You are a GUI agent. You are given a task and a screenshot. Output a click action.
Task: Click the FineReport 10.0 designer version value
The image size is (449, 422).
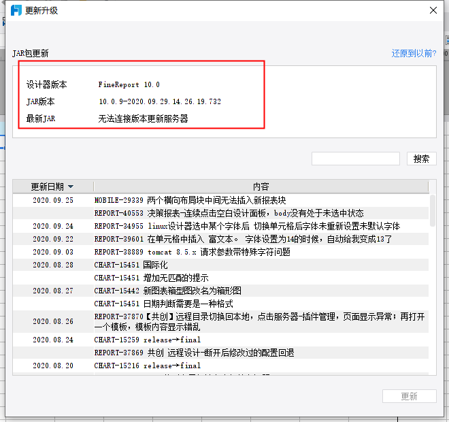(129, 84)
